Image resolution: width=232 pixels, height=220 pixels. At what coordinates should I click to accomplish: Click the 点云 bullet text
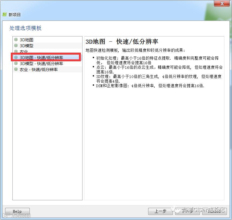159,70
